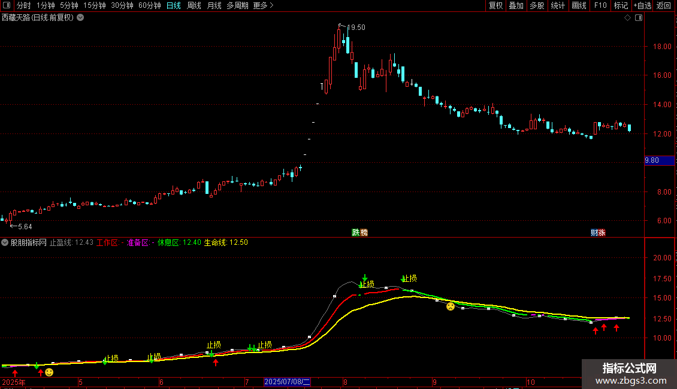Select the 2025/07/08/二 date marker
The image size is (677, 389).
click(x=287, y=382)
